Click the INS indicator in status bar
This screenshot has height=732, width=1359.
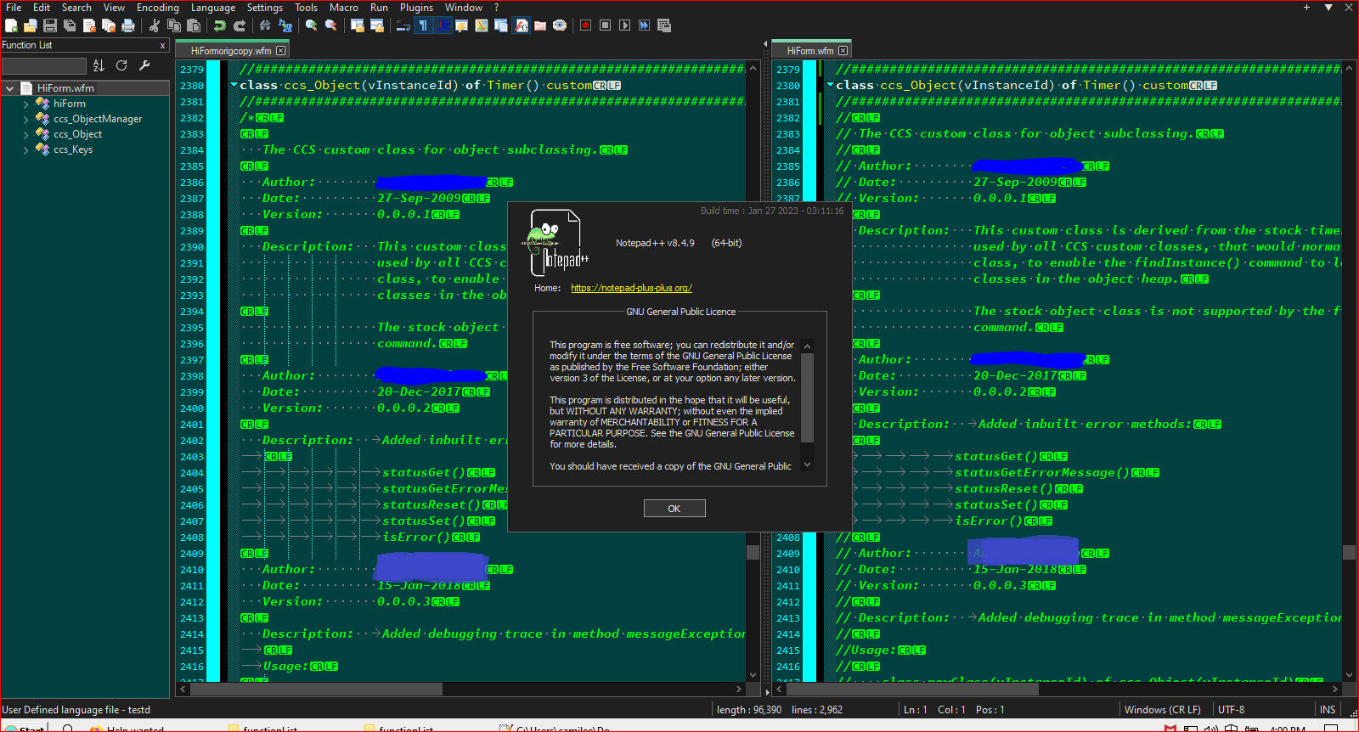point(1328,710)
